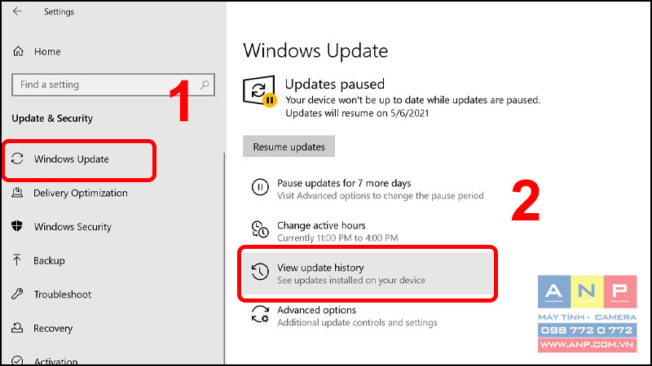Open View update history

(x=368, y=273)
